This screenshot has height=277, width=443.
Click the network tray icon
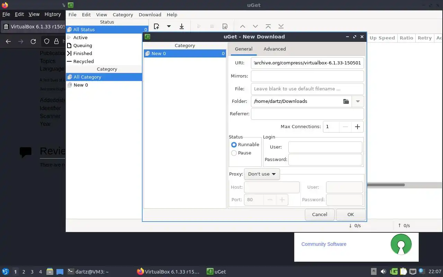(x=413, y=271)
